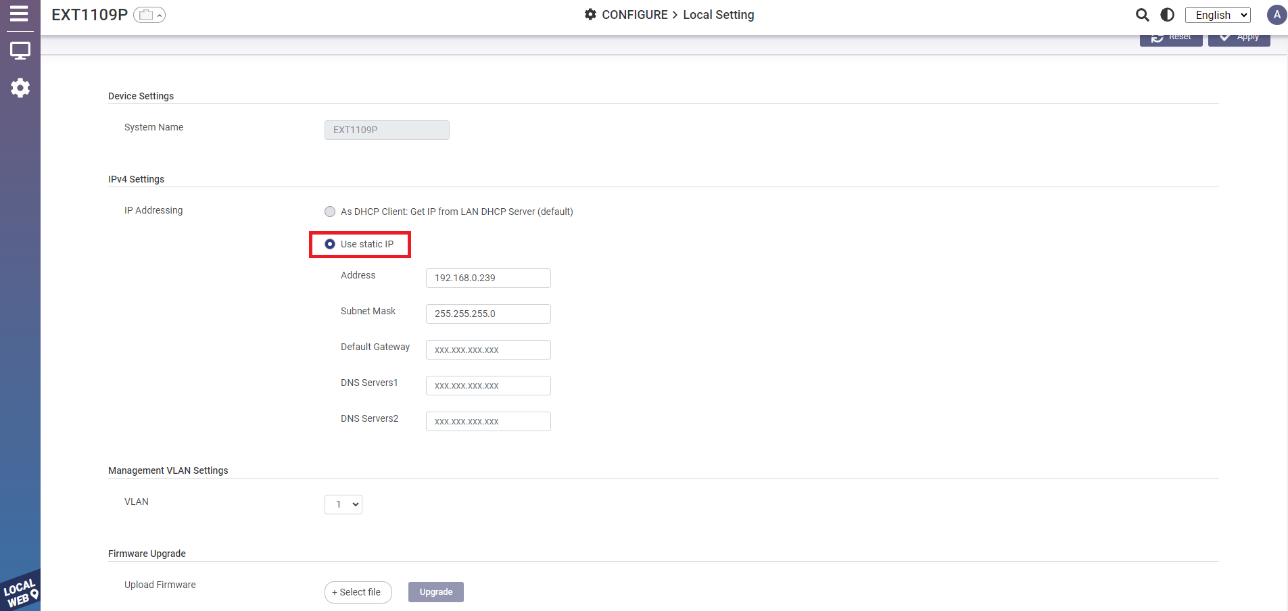
Task: Expand the Management VLAN dropdown
Action: (x=343, y=504)
